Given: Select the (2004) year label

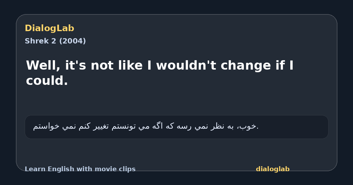Looking at the screenshot, I should pos(72,41).
